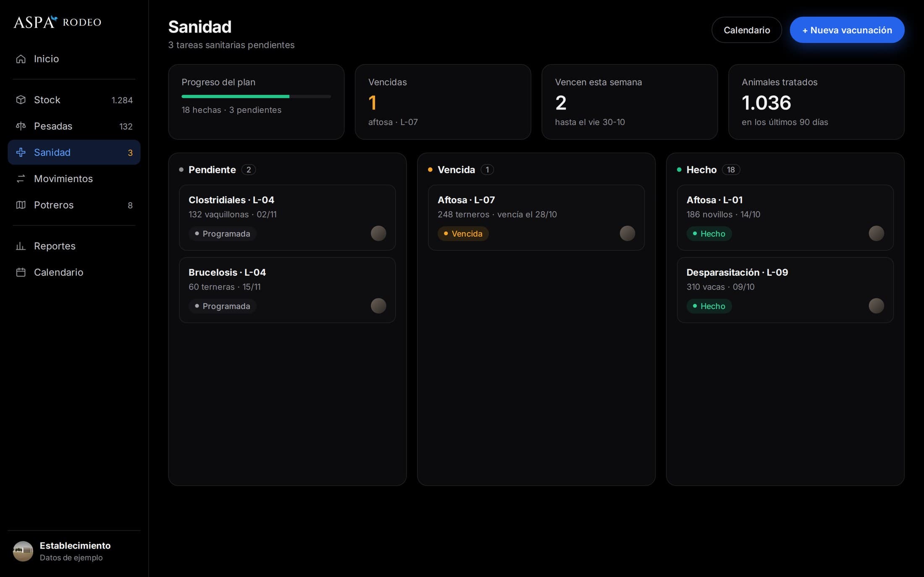The image size is (924, 577).
Task: Click the Calendario calendar icon in sidebar
Action: click(x=21, y=272)
